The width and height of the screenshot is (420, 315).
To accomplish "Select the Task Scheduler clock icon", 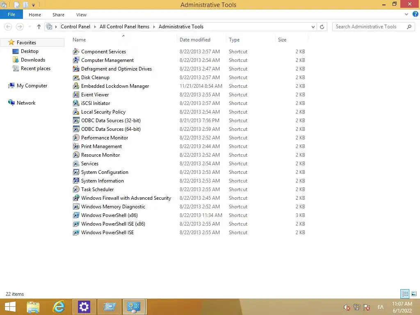I will click(76, 189).
